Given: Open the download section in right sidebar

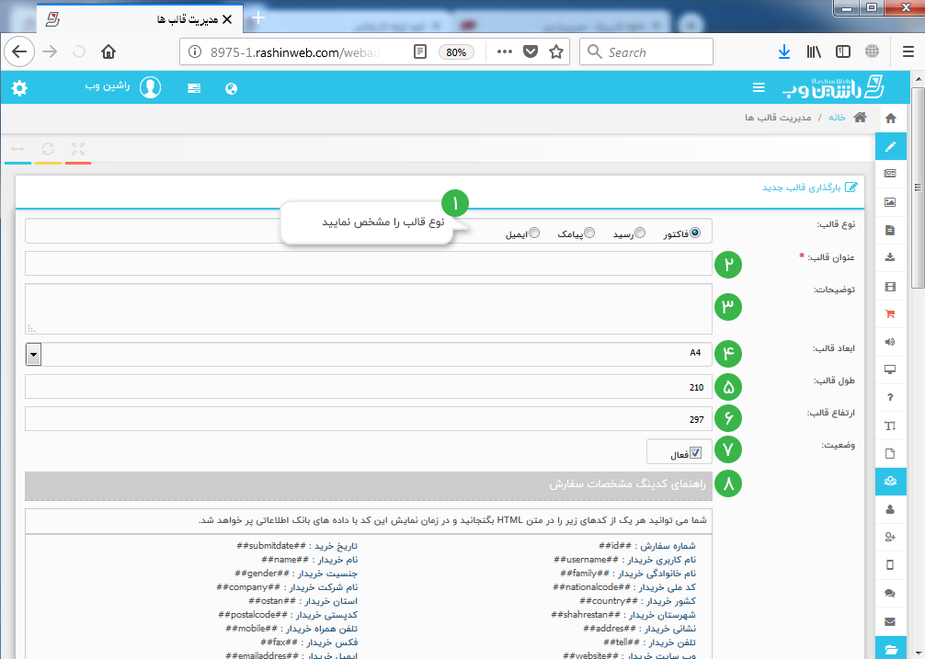Looking at the screenshot, I should pyautogui.click(x=891, y=257).
